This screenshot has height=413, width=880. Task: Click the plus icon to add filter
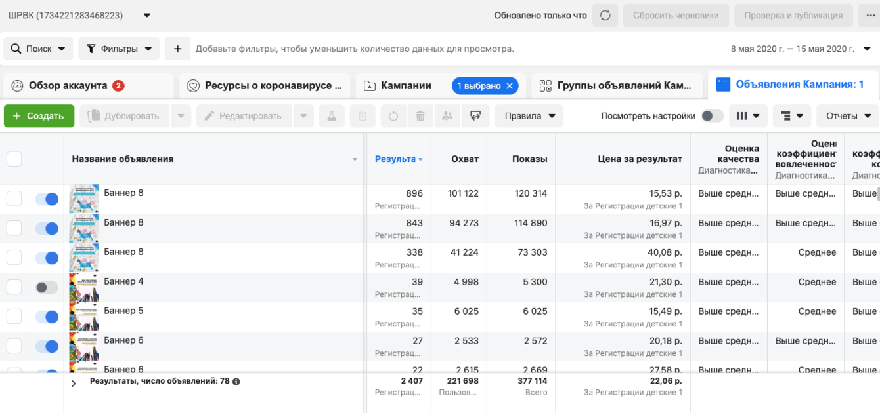pos(177,49)
